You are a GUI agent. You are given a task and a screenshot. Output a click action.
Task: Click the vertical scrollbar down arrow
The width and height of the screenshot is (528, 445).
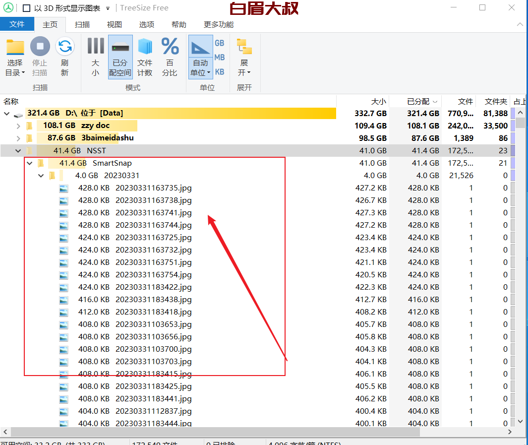[x=520, y=421]
